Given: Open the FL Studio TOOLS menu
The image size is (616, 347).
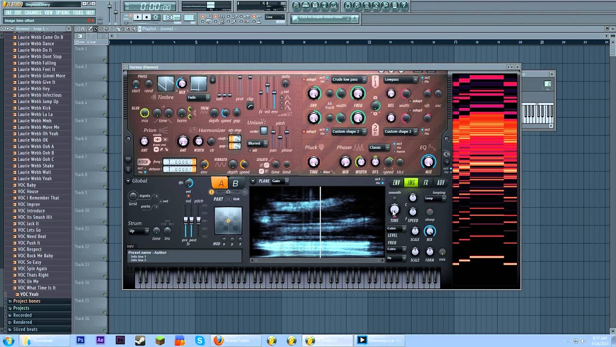Looking at the screenshot, I should [78, 13].
